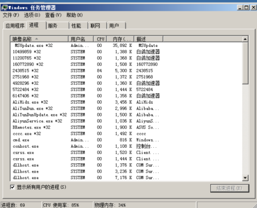Open the 文件(F) menu
Image resolution: width=257 pixels, height=208 pixels.
tap(11, 15)
